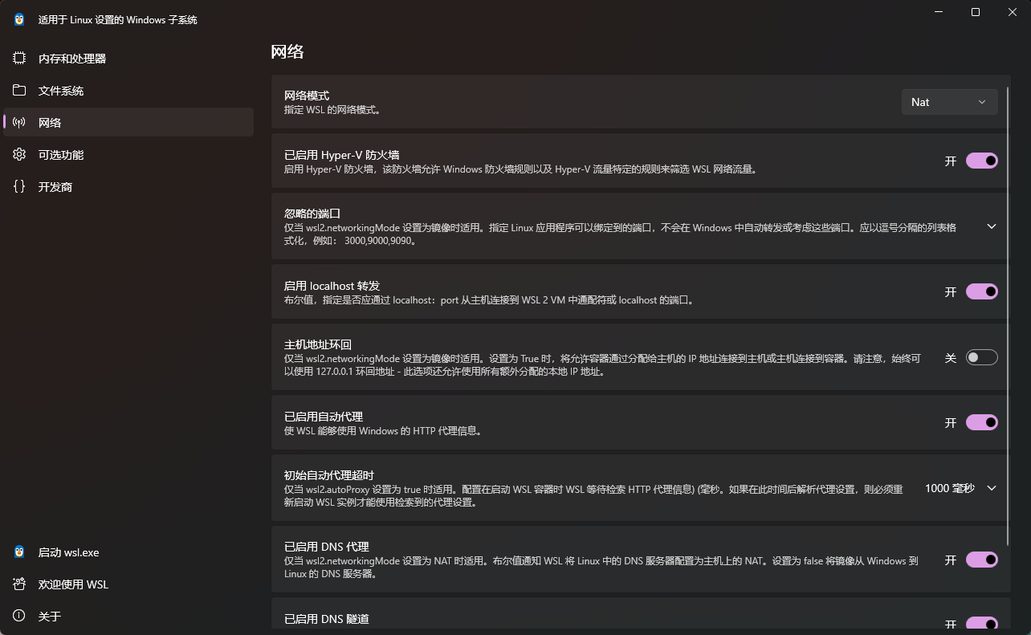This screenshot has height=635, width=1031.
Task: Turn off Hyper-V 防火墙 toggle
Action: point(982,161)
